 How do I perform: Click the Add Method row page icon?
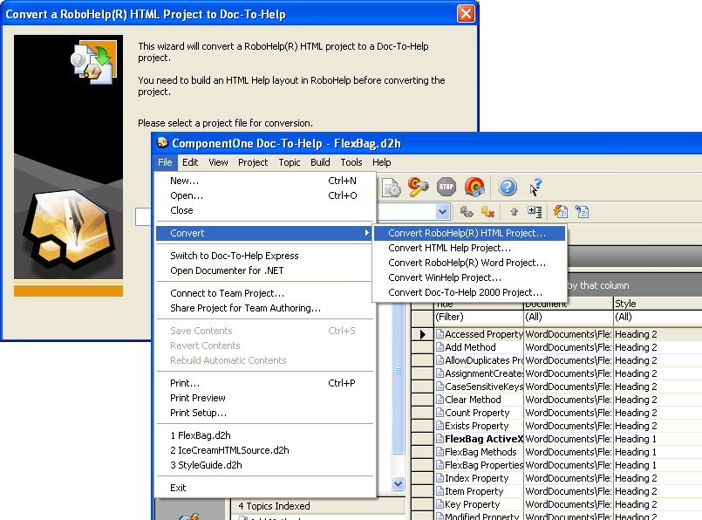pos(440,347)
